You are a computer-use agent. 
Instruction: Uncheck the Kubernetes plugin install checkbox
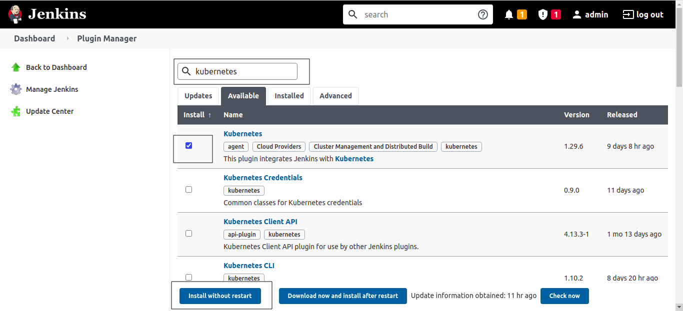click(188, 146)
